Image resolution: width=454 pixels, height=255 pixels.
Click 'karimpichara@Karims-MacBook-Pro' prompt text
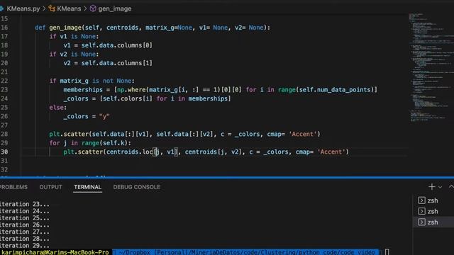click(55, 252)
